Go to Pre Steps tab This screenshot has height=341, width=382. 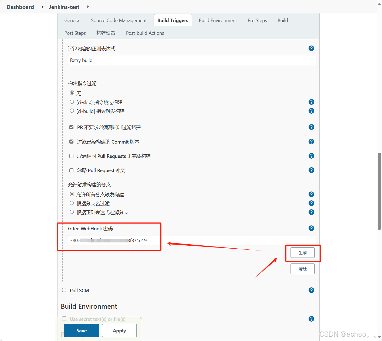pyautogui.click(x=257, y=20)
